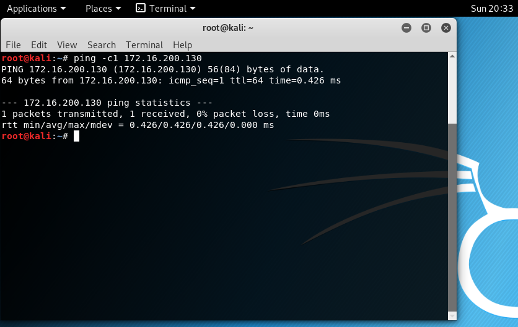Viewport: 518px width, 327px height.
Task: Open the Places menu
Action: pyautogui.click(x=103, y=9)
